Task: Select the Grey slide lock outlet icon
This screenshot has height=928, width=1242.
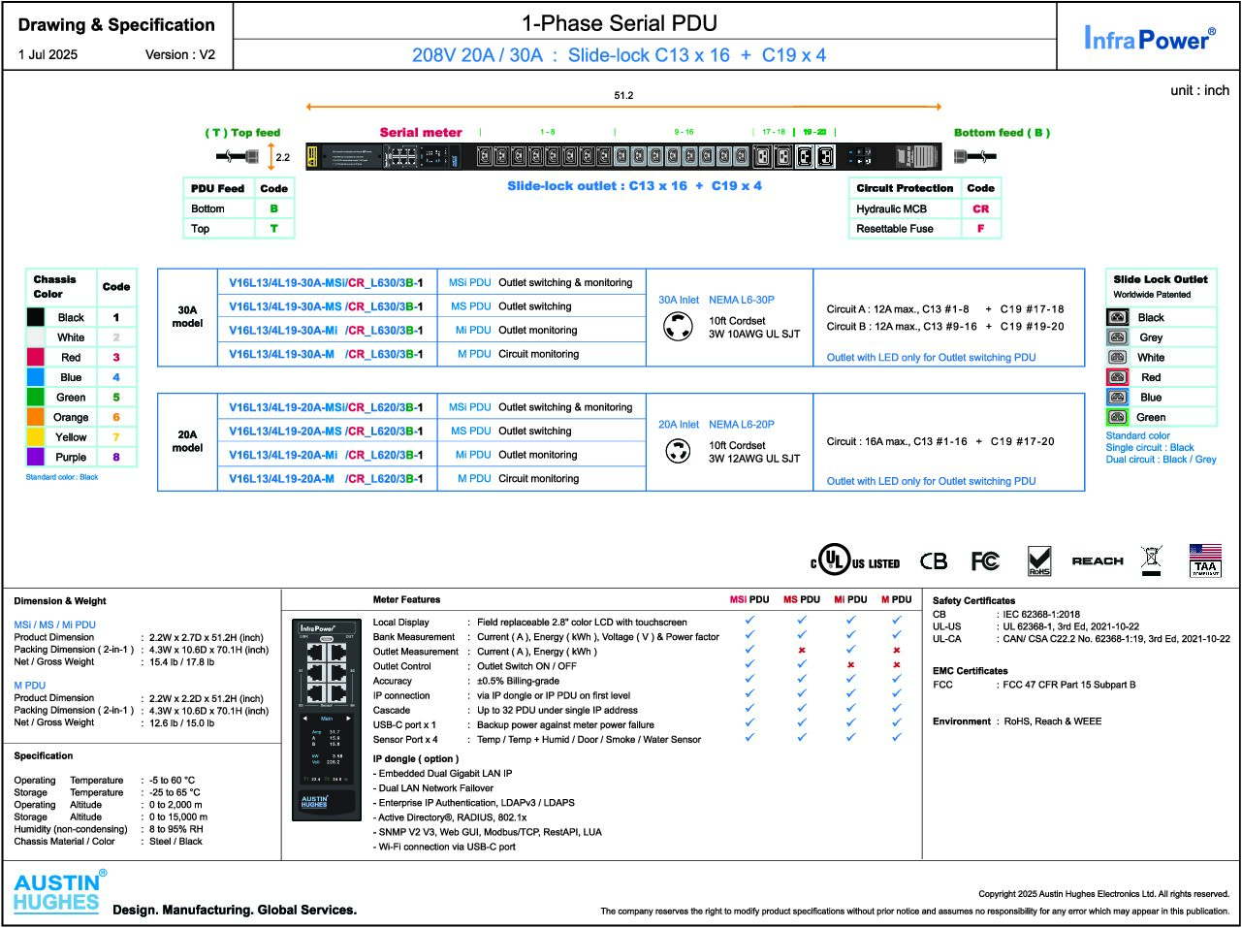Action: (x=1118, y=337)
